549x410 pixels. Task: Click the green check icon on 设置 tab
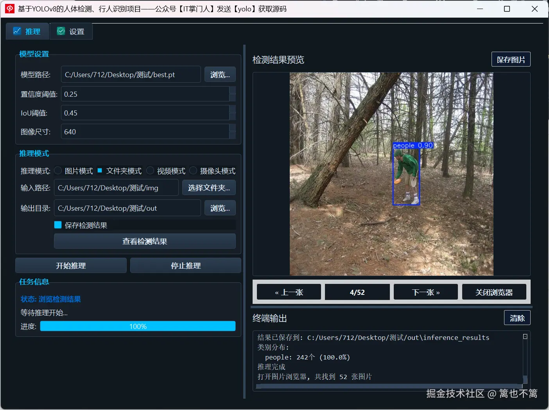click(61, 31)
